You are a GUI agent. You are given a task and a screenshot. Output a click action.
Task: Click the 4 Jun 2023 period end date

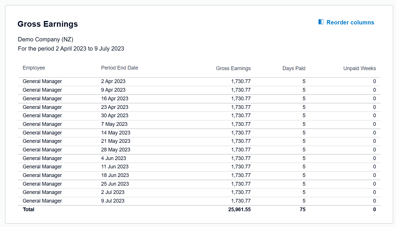click(x=114, y=158)
